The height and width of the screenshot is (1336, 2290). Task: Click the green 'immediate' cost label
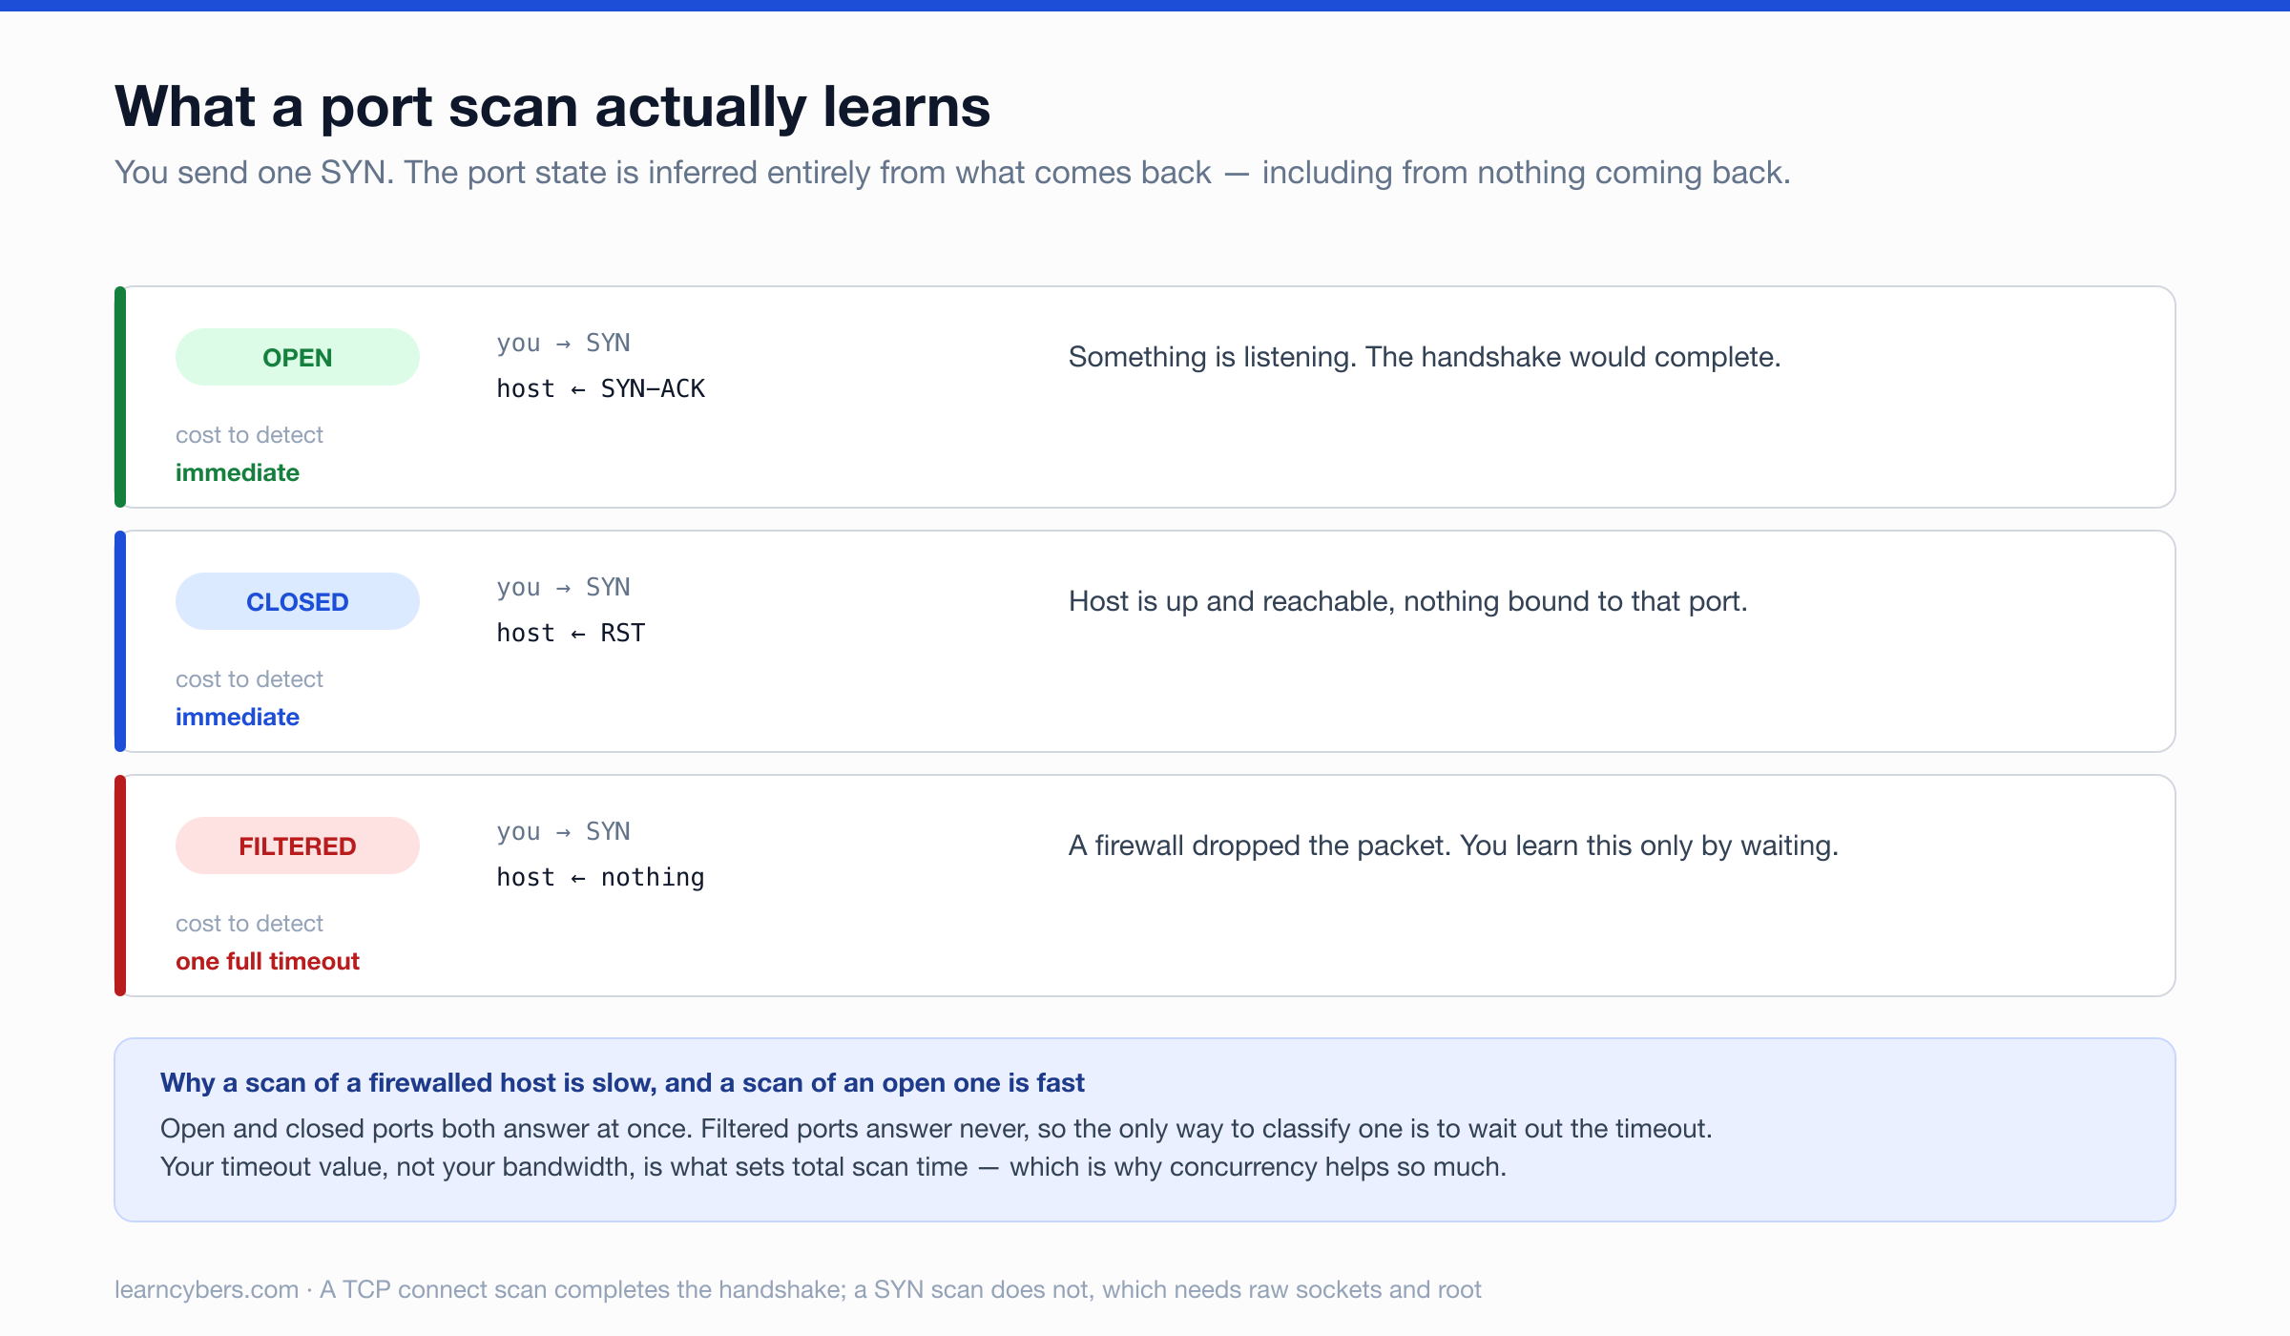pos(238,472)
